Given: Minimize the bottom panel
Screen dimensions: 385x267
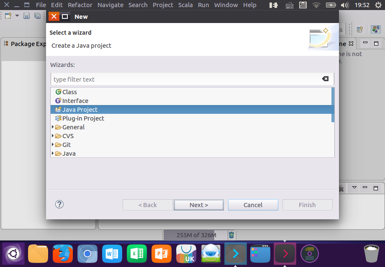Looking at the screenshot, I should [x=365, y=187].
